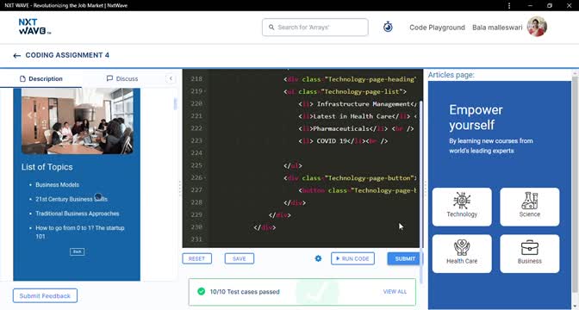Select the Health Care card
This screenshot has height=310, width=579.
click(462, 254)
